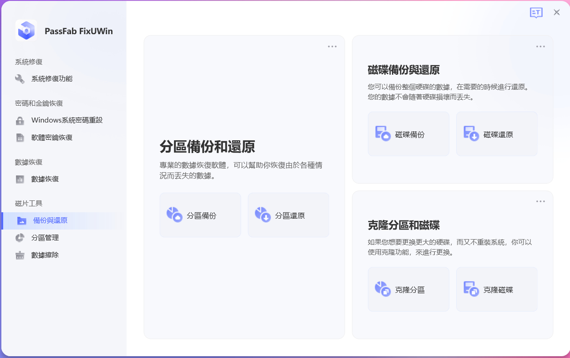Click the 數據擦除 eraser icon
The width and height of the screenshot is (570, 358).
tap(20, 256)
